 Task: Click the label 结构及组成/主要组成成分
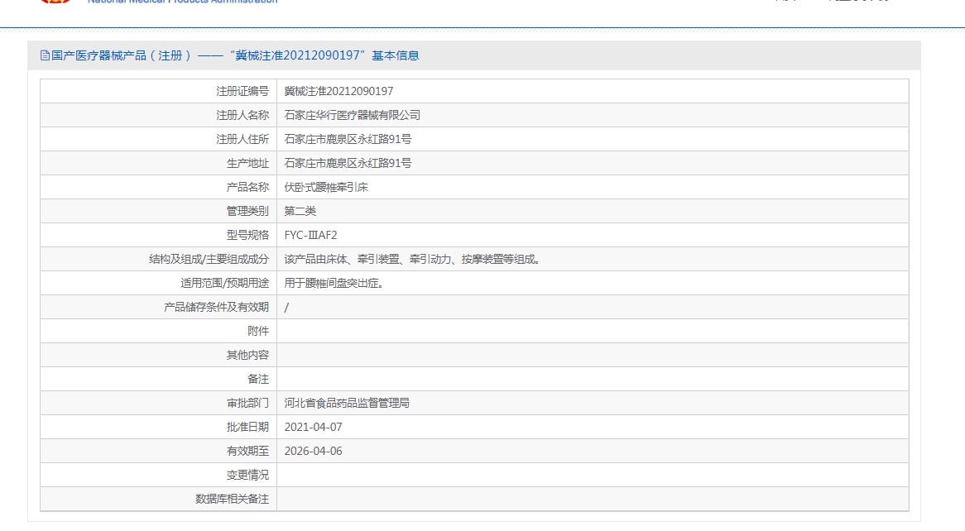(x=209, y=259)
